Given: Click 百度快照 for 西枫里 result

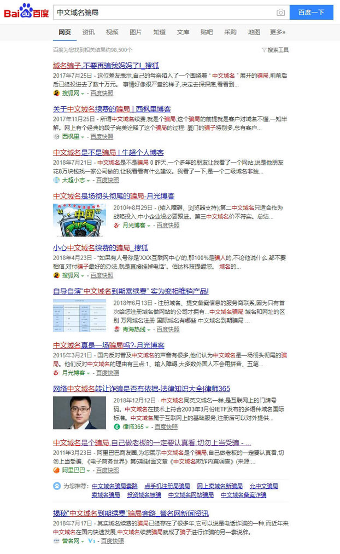Looking at the screenshot, I should pos(102,137).
